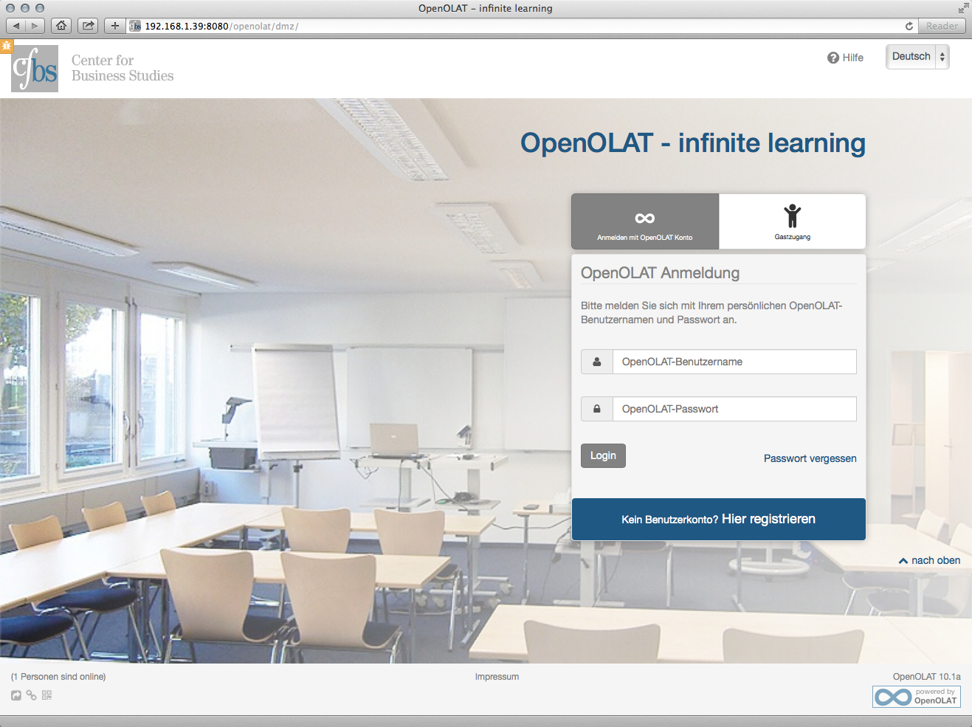The height and width of the screenshot is (727, 972).
Task: Click the Login button
Action: (603, 455)
